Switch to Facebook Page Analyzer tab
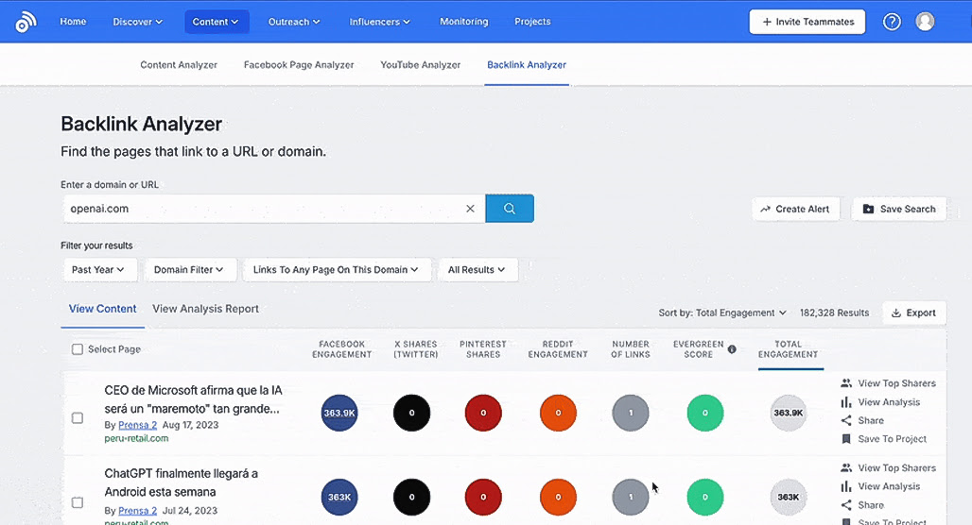Image resolution: width=972 pixels, height=525 pixels. coord(299,65)
